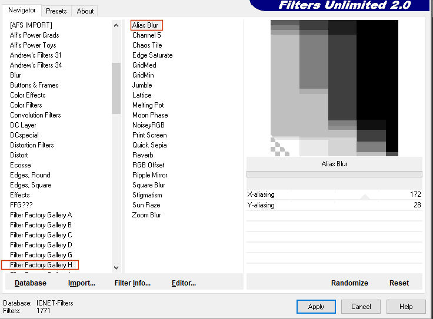Select the Navigator tab
Screen dimensions: 433x319
(22, 10)
